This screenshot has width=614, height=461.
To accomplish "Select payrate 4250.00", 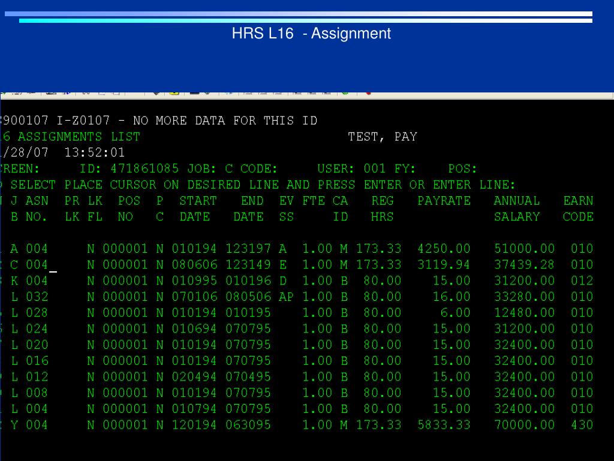I will [444, 249].
